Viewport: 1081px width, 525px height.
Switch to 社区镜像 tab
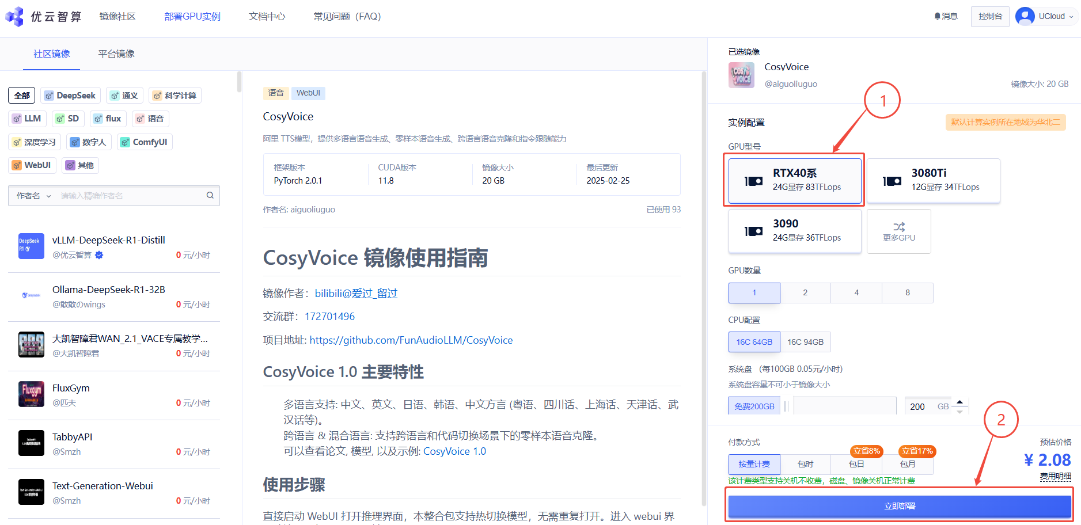52,54
